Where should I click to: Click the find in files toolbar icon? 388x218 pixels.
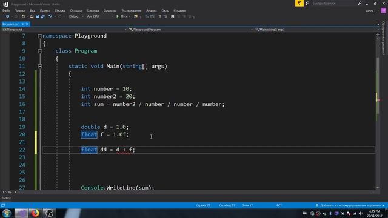[x=136, y=16]
